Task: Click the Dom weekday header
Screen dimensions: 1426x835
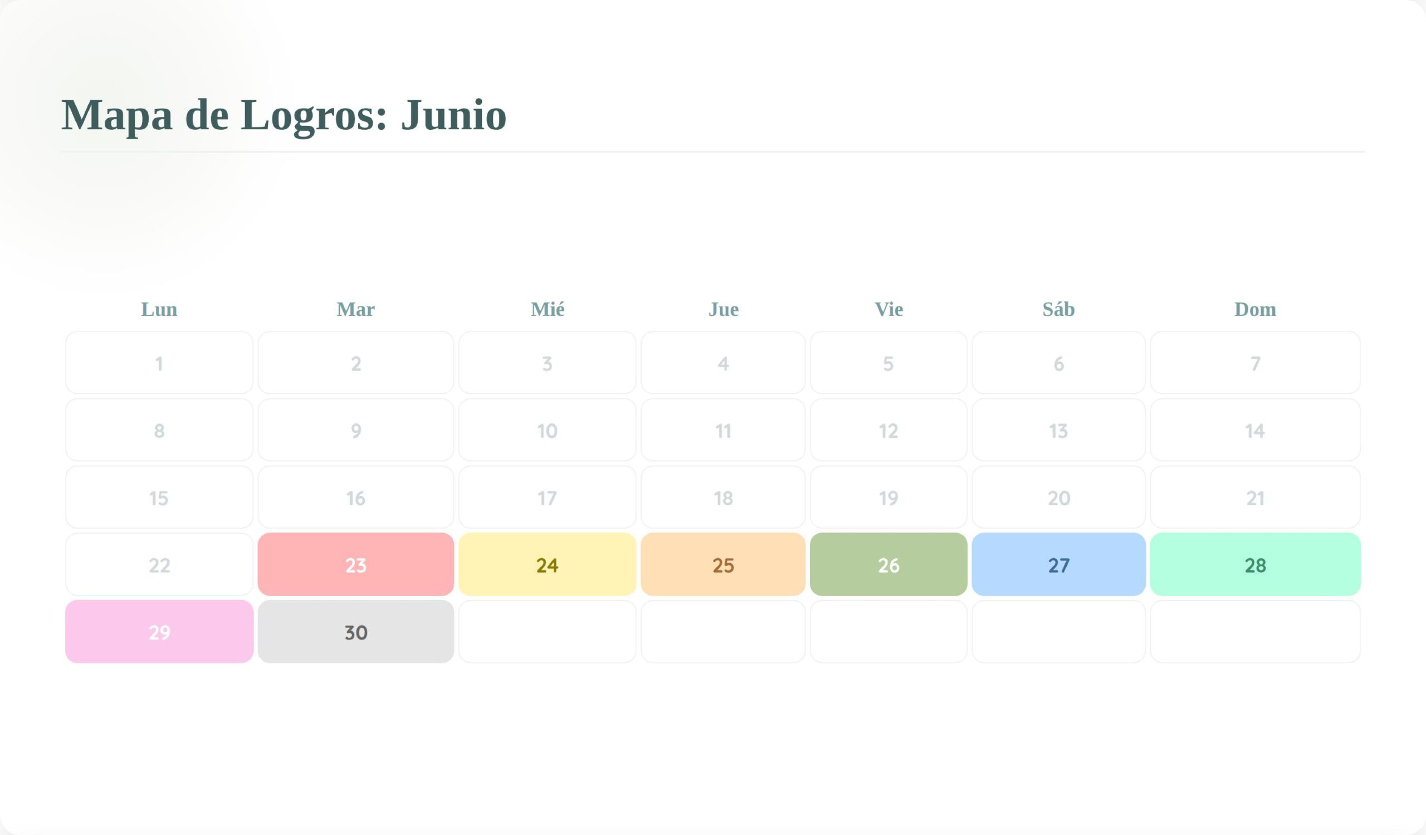Action: [1255, 310]
